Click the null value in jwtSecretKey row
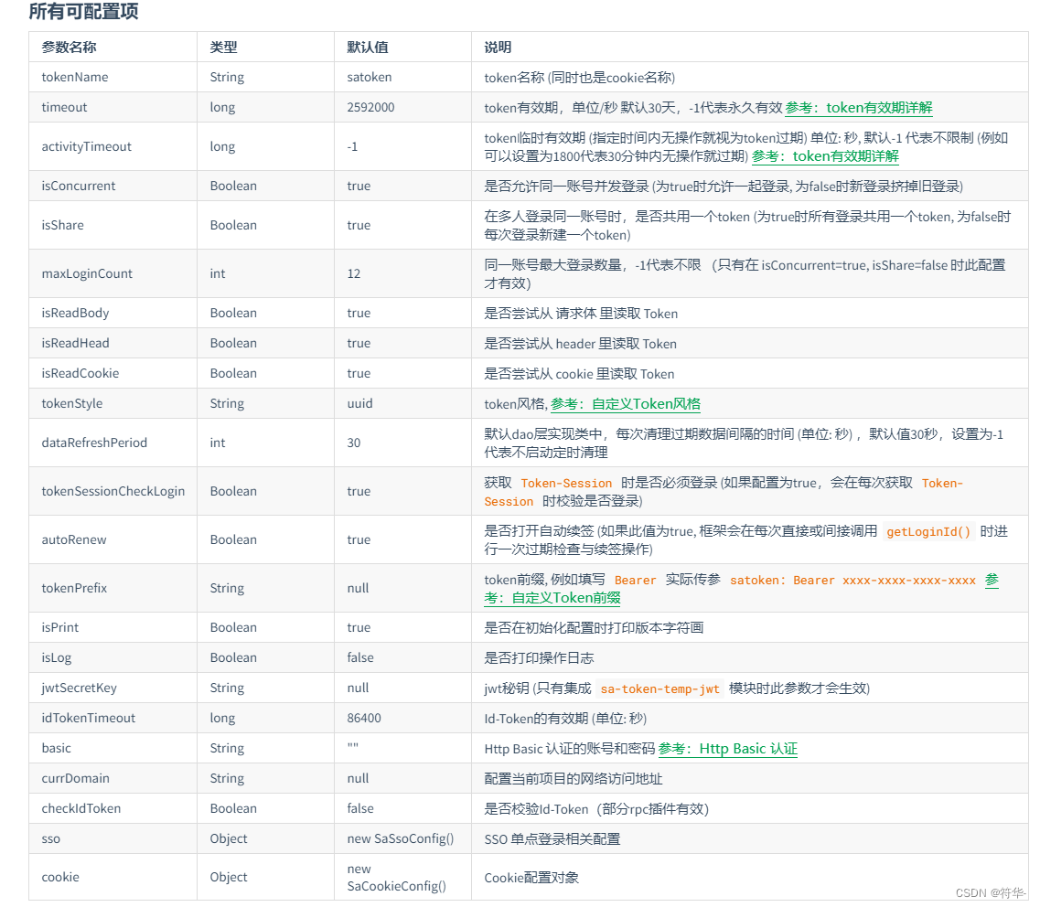 358,688
